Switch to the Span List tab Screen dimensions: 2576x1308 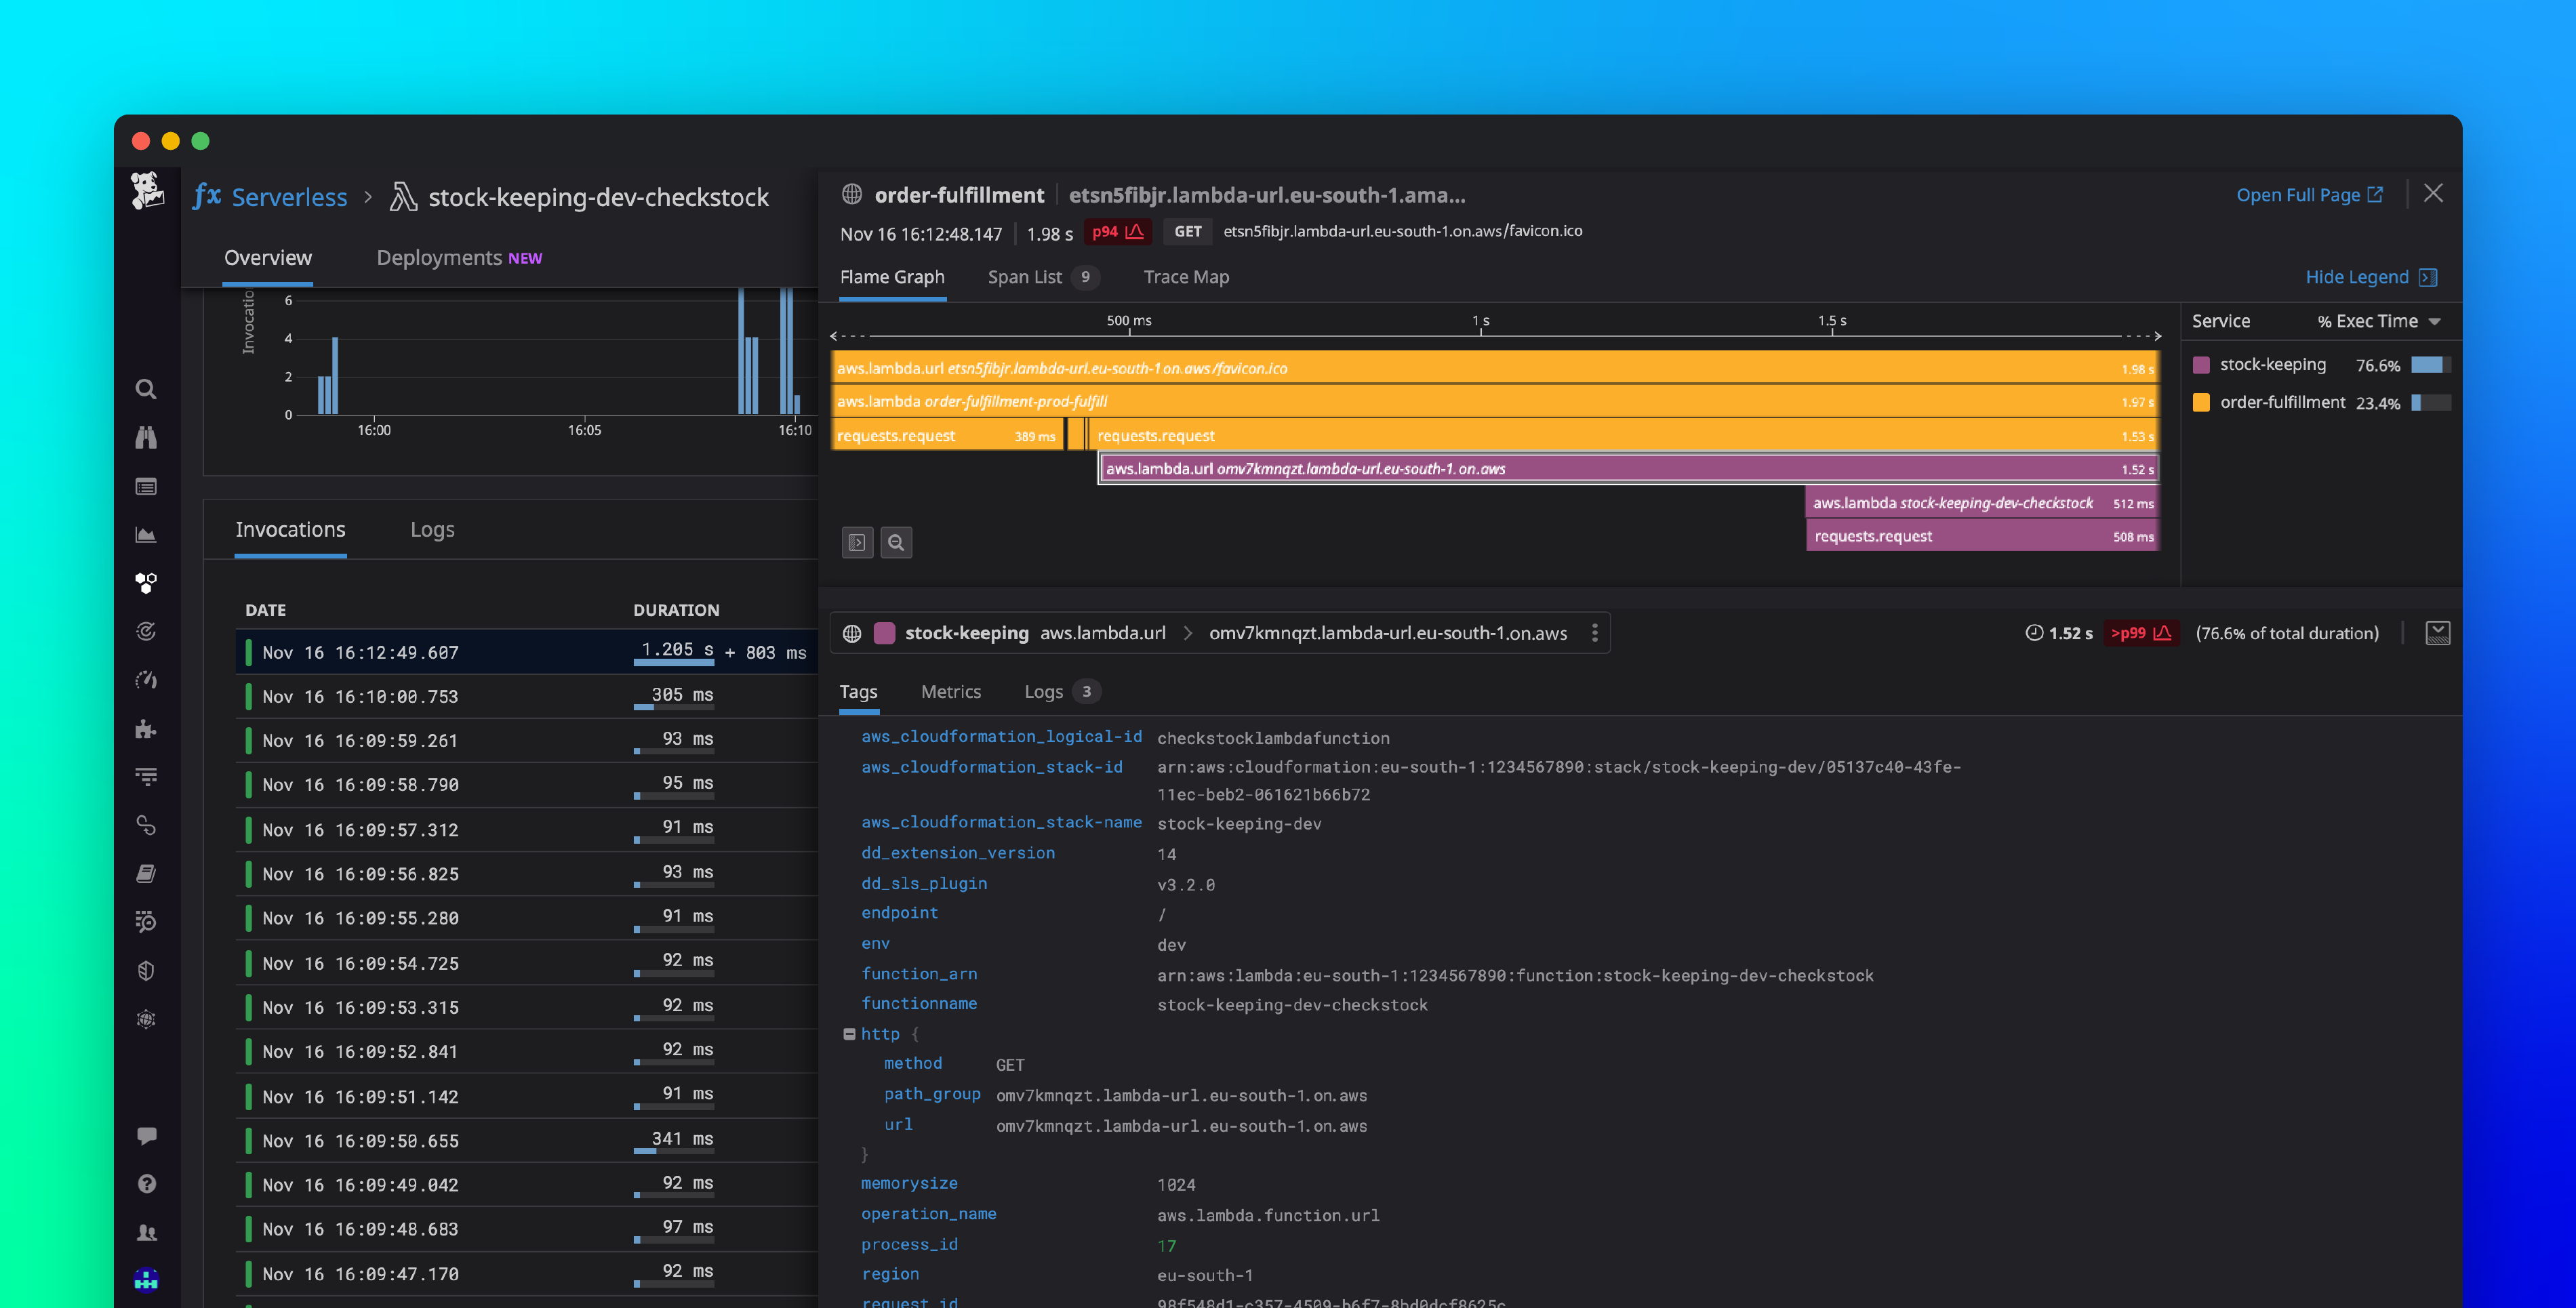[1024, 277]
